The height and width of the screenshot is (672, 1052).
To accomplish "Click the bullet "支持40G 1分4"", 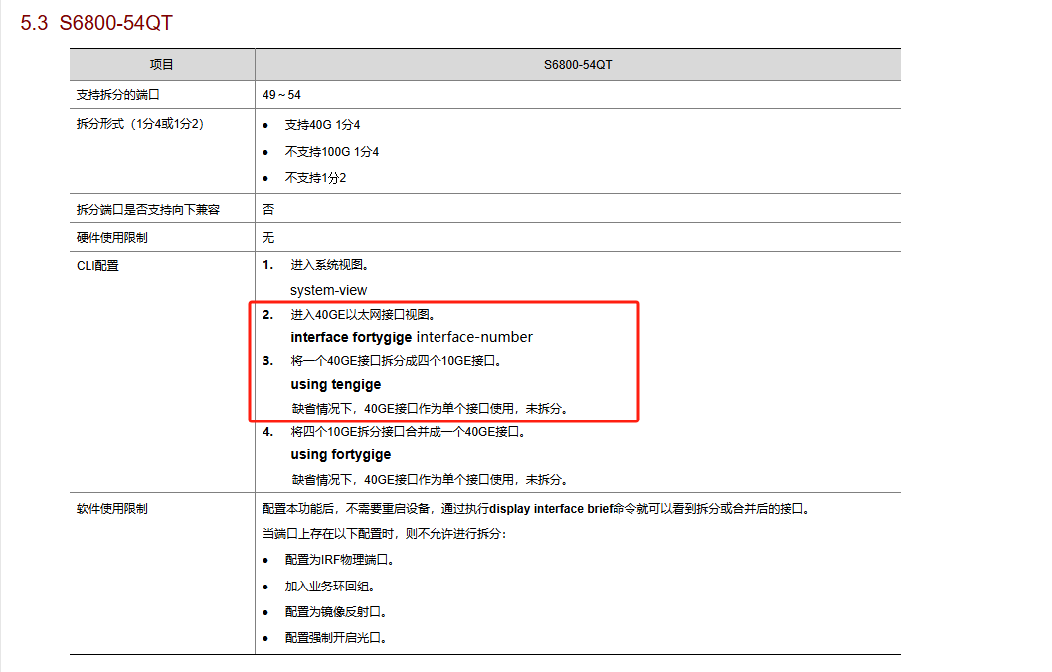I will point(323,125).
